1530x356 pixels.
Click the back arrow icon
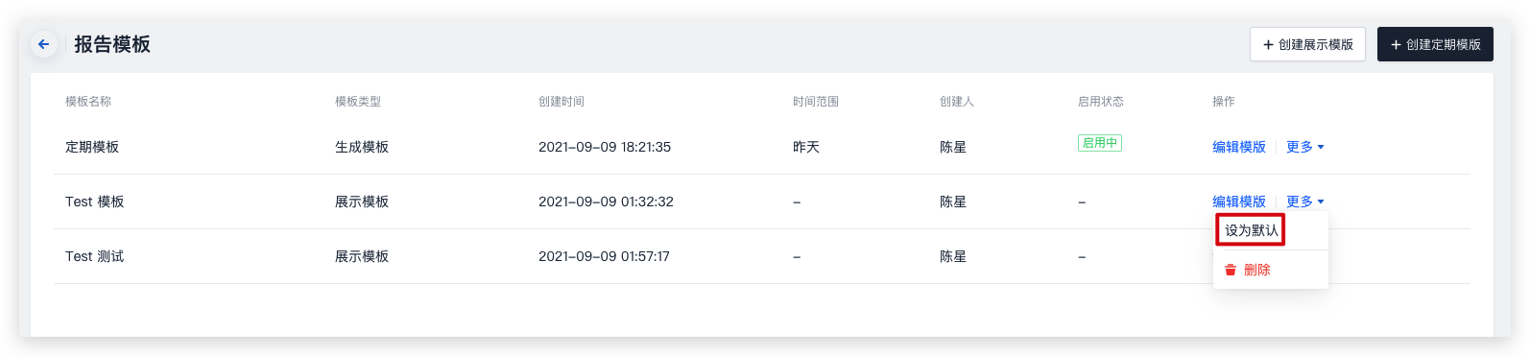(x=43, y=44)
